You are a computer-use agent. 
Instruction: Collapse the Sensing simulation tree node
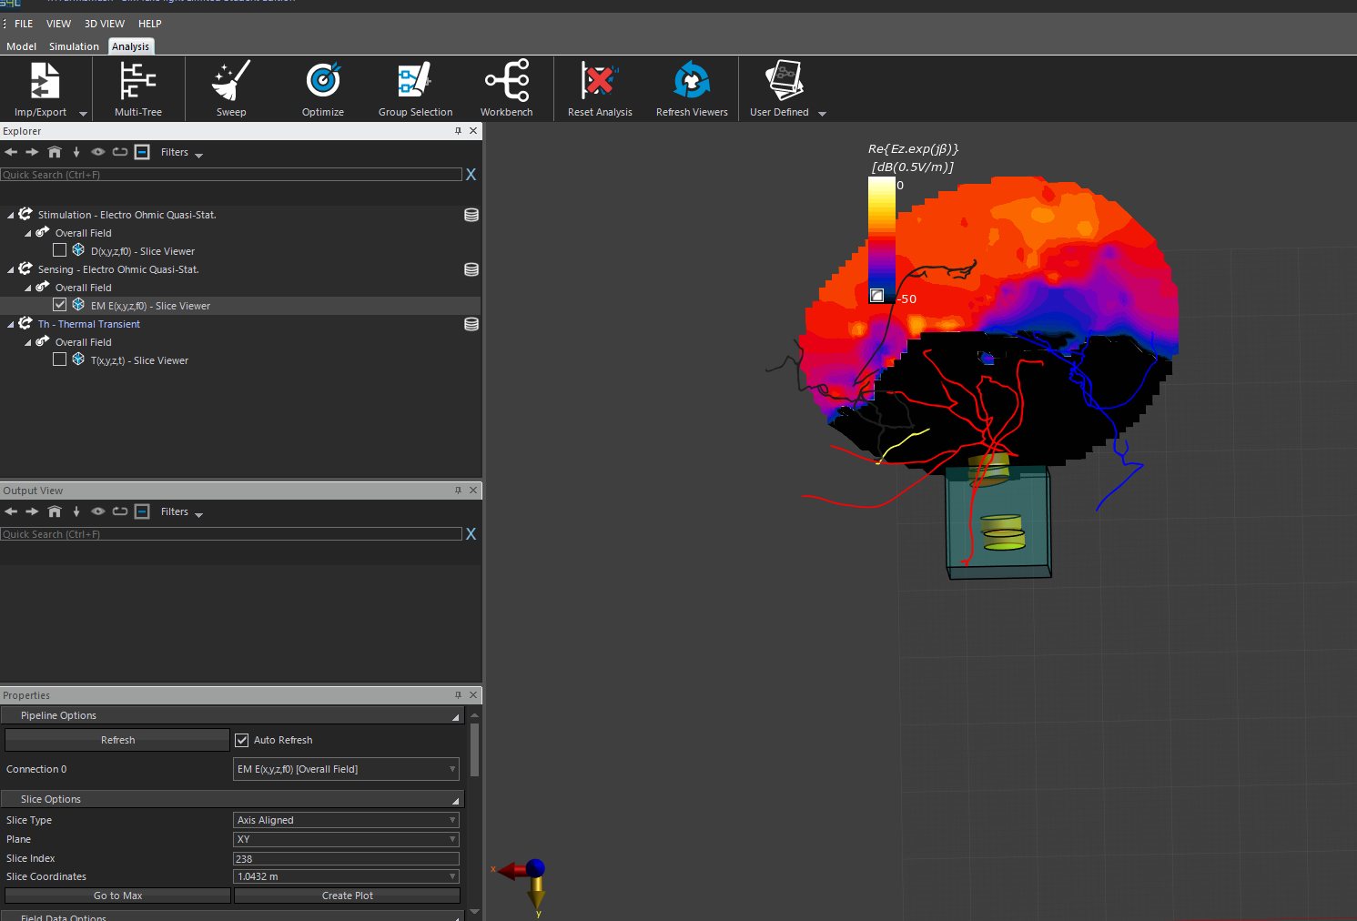[11, 270]
